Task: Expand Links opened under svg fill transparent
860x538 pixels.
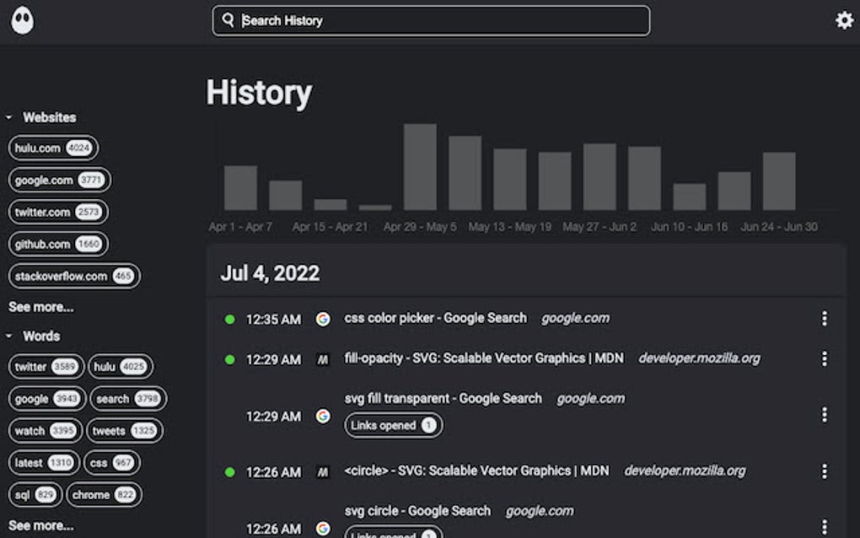Action: [393, 425]
